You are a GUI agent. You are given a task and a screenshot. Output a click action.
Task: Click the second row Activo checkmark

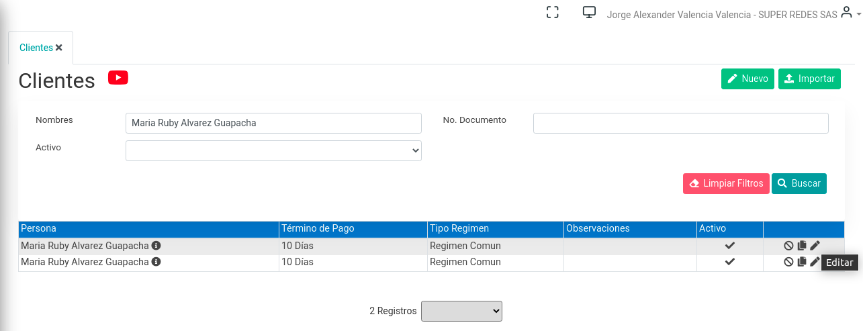pos(730,262)
